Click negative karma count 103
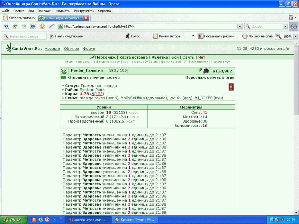 [99, 94]
